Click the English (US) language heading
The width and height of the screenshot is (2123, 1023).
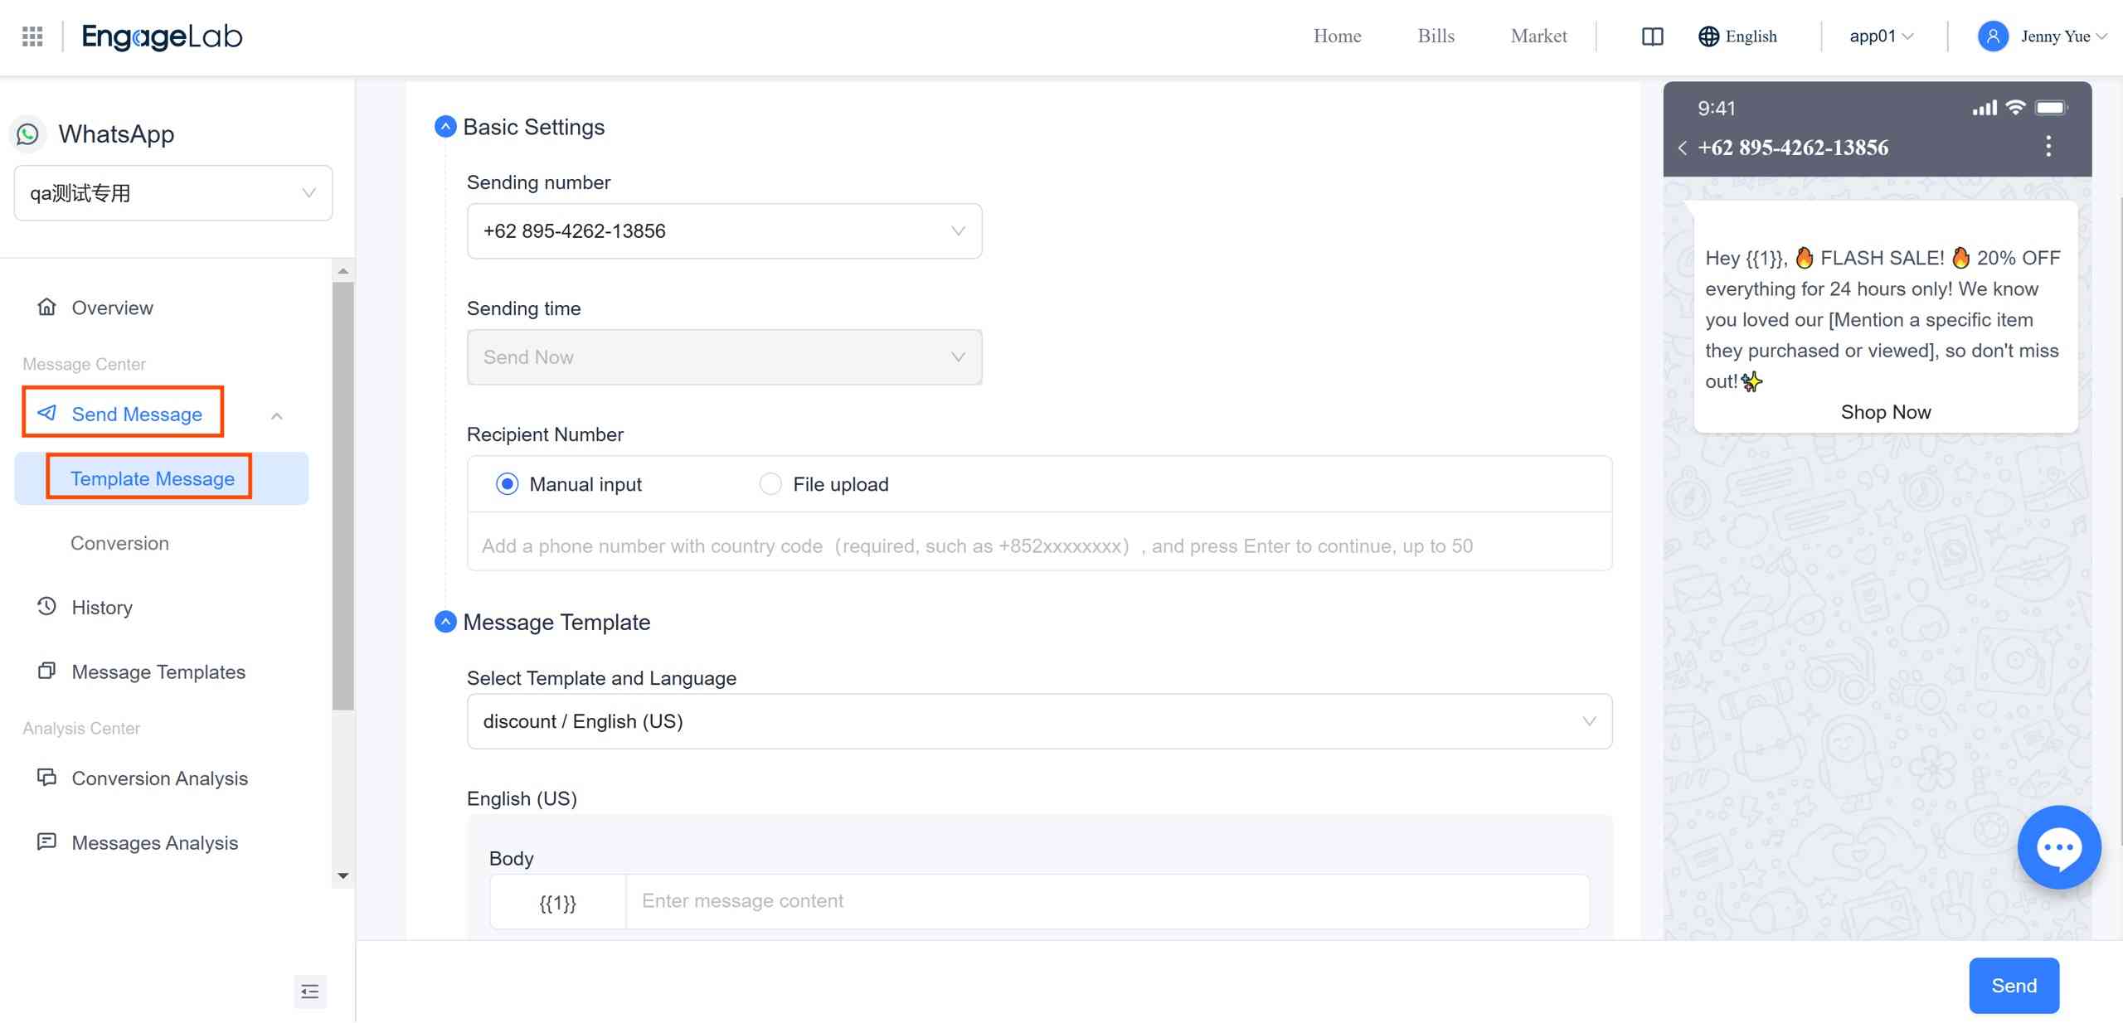(522, 798)
